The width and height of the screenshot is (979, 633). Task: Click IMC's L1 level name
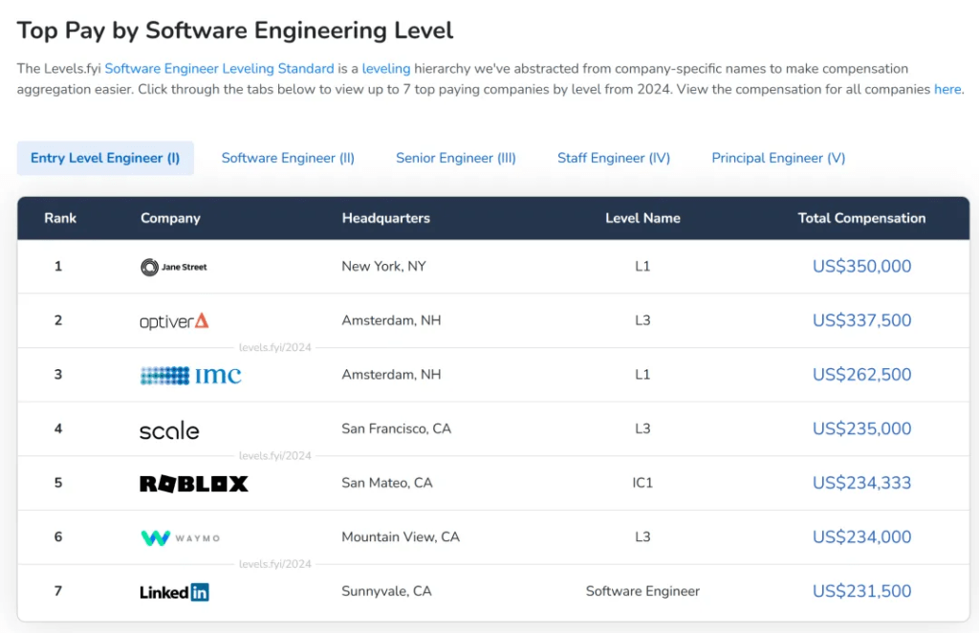pos(642,375)
